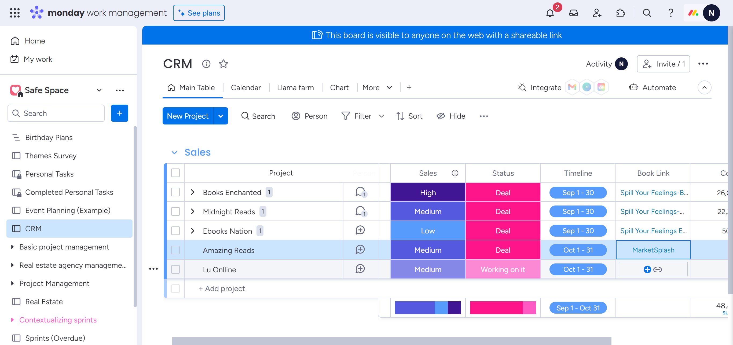The height and width of the screenshot is (345, 733).
Task: Open the inbox tray icon
Action: [x=573, y=13]
